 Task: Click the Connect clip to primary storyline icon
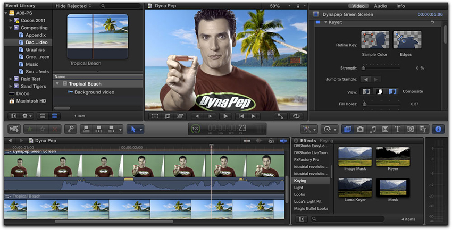[x=86, y=129]
